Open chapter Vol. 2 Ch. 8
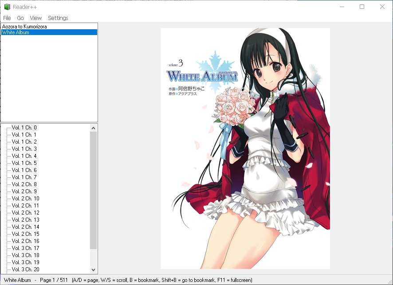This screenshot has width=393, height=285. [x=24, y=184]
